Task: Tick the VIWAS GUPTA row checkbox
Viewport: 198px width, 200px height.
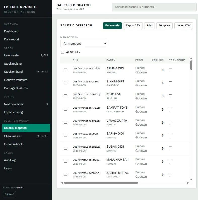Action: pos(65,122)
